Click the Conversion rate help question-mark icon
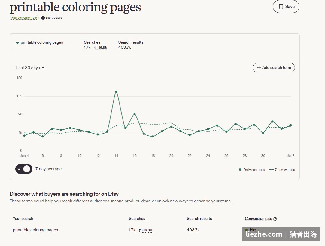Screen dimensions: 325x246 click(275, 219)
